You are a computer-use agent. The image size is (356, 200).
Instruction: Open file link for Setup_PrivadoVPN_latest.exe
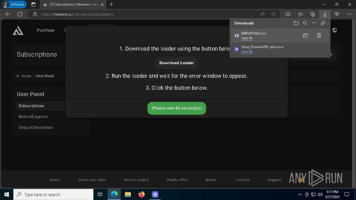247,52
